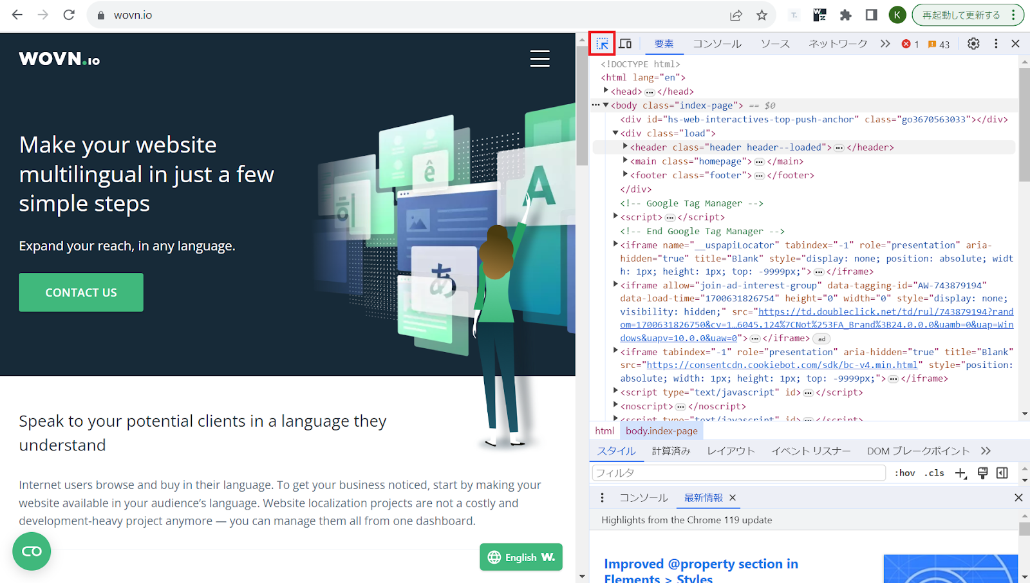Click the bookmark star icon
This screenshot has width=1030, height=583.
click(762, 15)
